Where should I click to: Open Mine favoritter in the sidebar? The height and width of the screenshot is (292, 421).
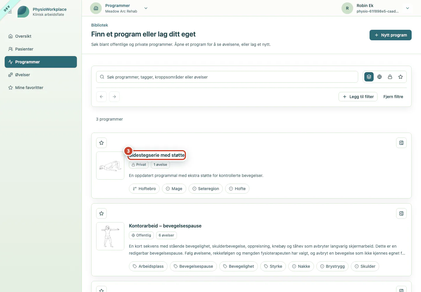(41, 88)
